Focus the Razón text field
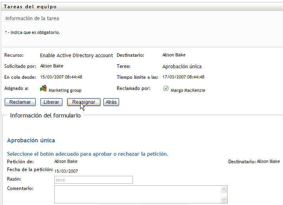This screenshot has width=283, height=205. click(x=94, y=180)
